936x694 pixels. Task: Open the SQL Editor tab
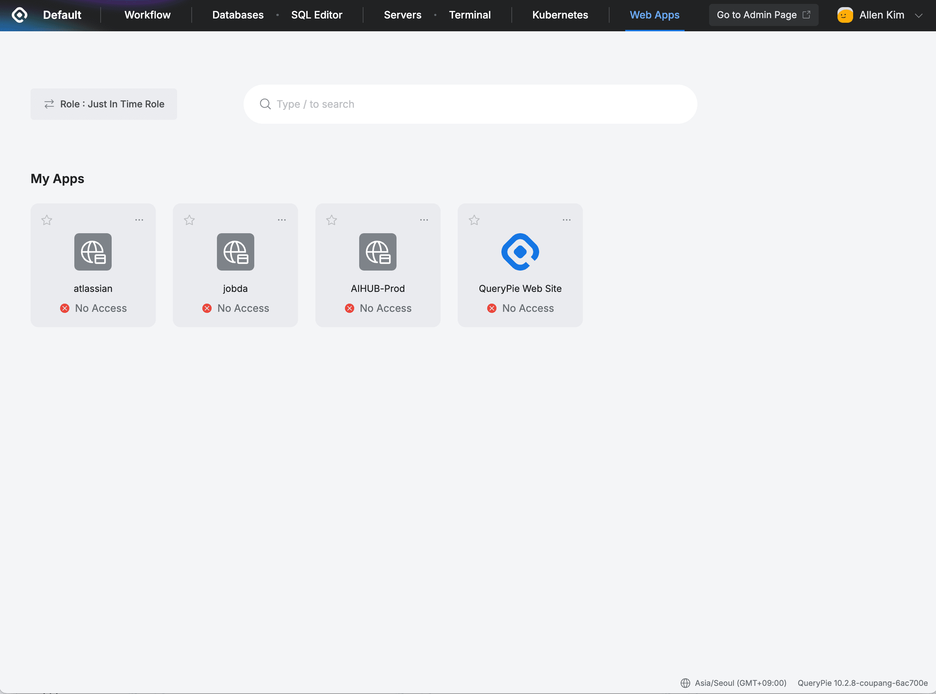pyautogui.click(x=317, y=15)
